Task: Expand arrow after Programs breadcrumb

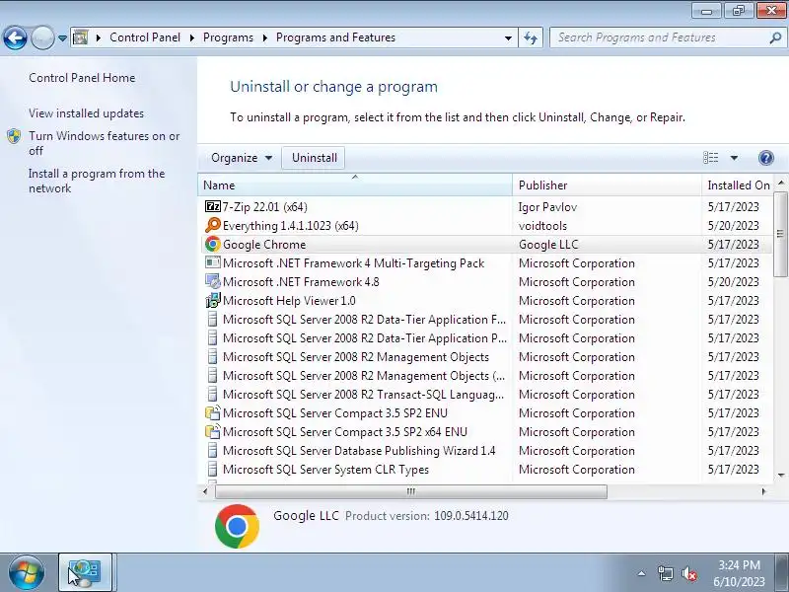Action: pyautogui.click(x=264, y=37)
